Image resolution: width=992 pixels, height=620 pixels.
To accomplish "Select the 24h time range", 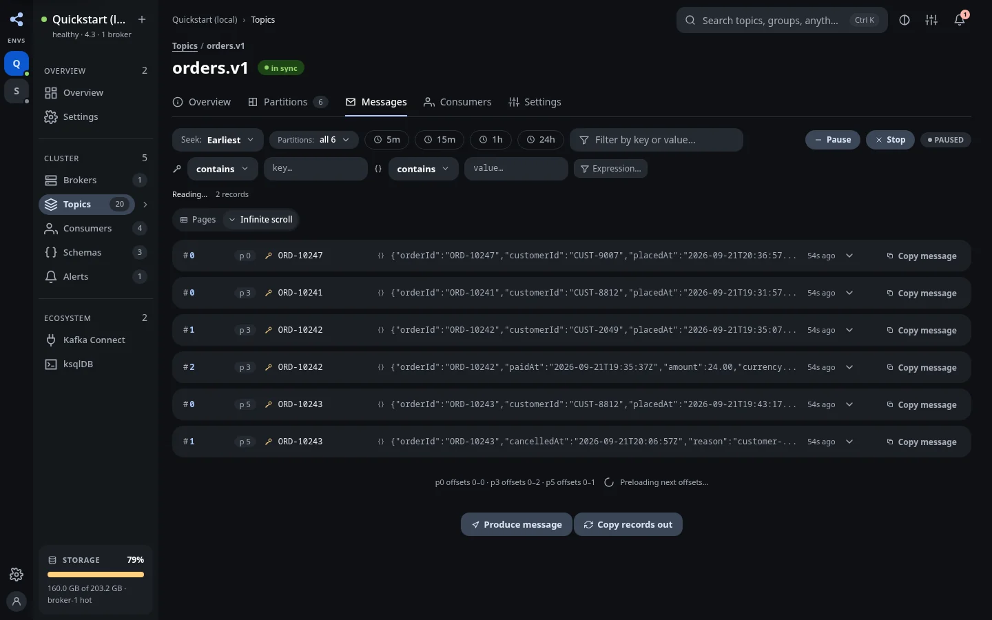I will [x=541, y=140].
